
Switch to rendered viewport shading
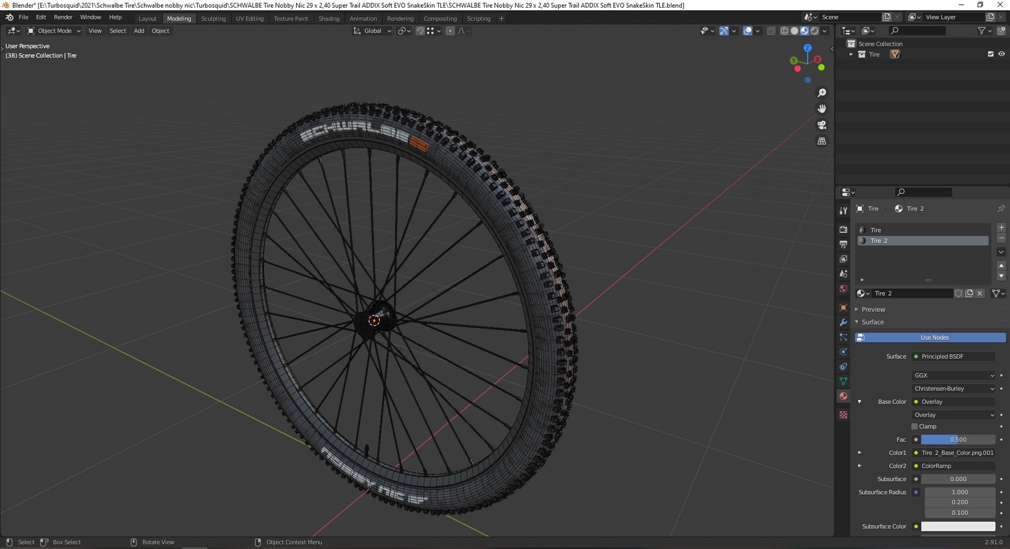[x=814, y=31]
